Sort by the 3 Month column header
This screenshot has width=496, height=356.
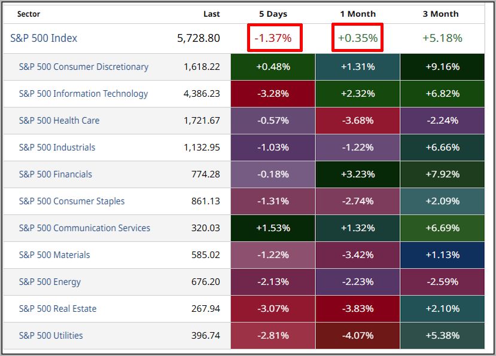point(442,14)
